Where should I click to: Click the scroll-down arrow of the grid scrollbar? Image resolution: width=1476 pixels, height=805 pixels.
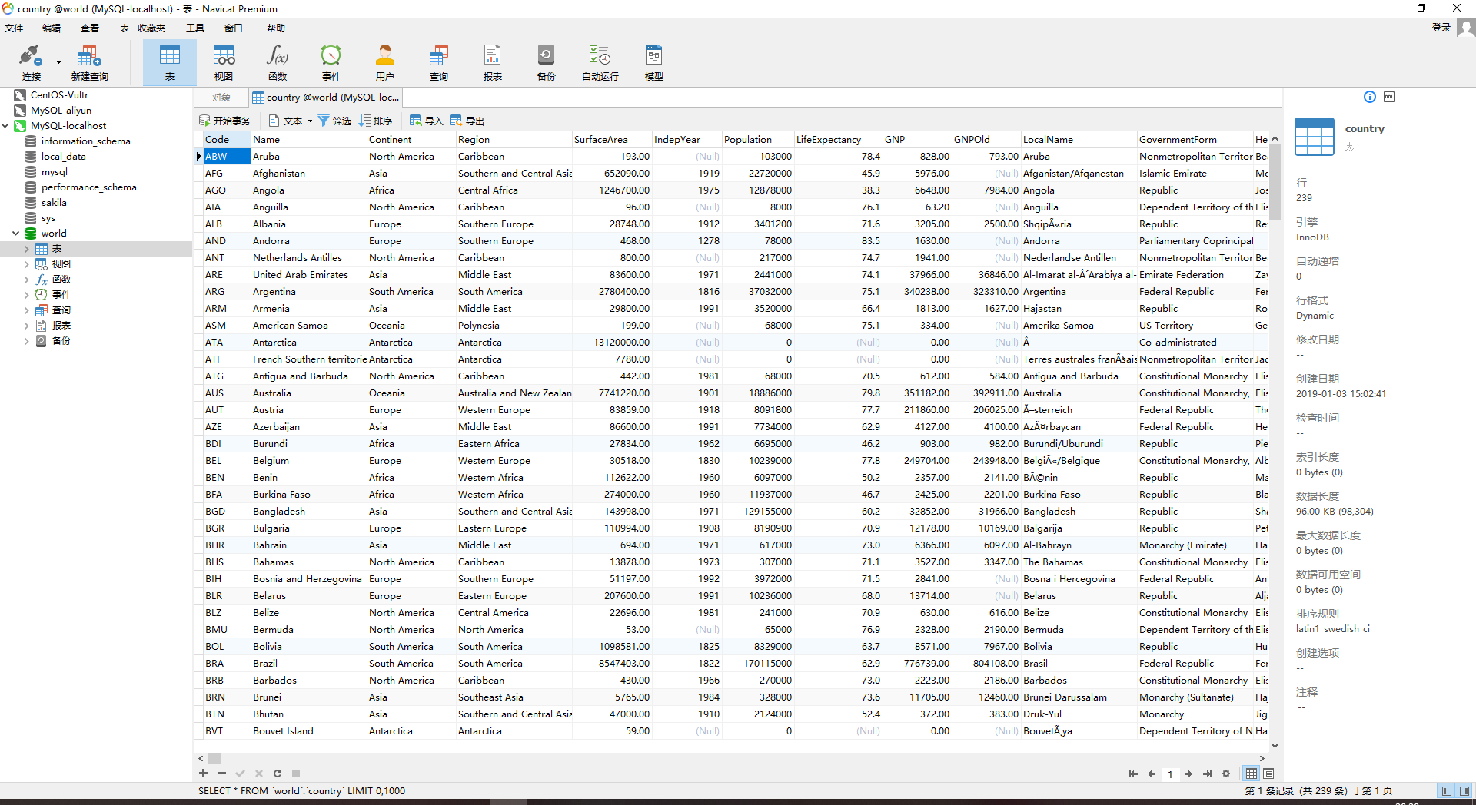coord(1275,745)
